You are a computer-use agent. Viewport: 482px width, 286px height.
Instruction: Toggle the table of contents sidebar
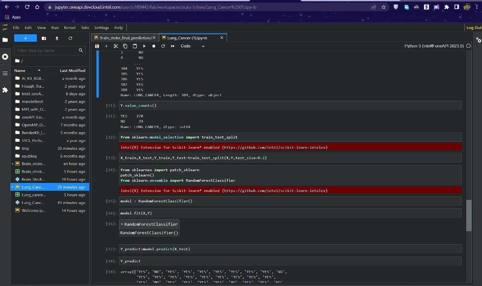point(5,73)
